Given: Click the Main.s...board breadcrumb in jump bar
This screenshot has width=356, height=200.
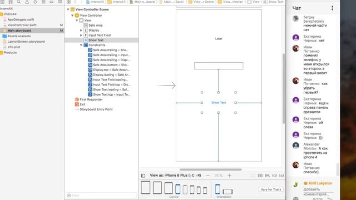Looking at the screenshot, I should click(x=142, y=2).
